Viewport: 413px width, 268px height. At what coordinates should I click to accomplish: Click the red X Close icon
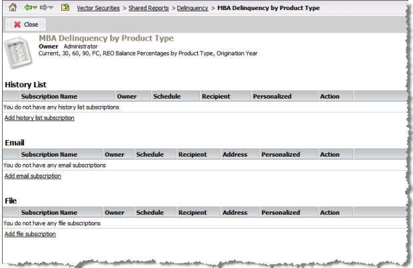(15, 24)
